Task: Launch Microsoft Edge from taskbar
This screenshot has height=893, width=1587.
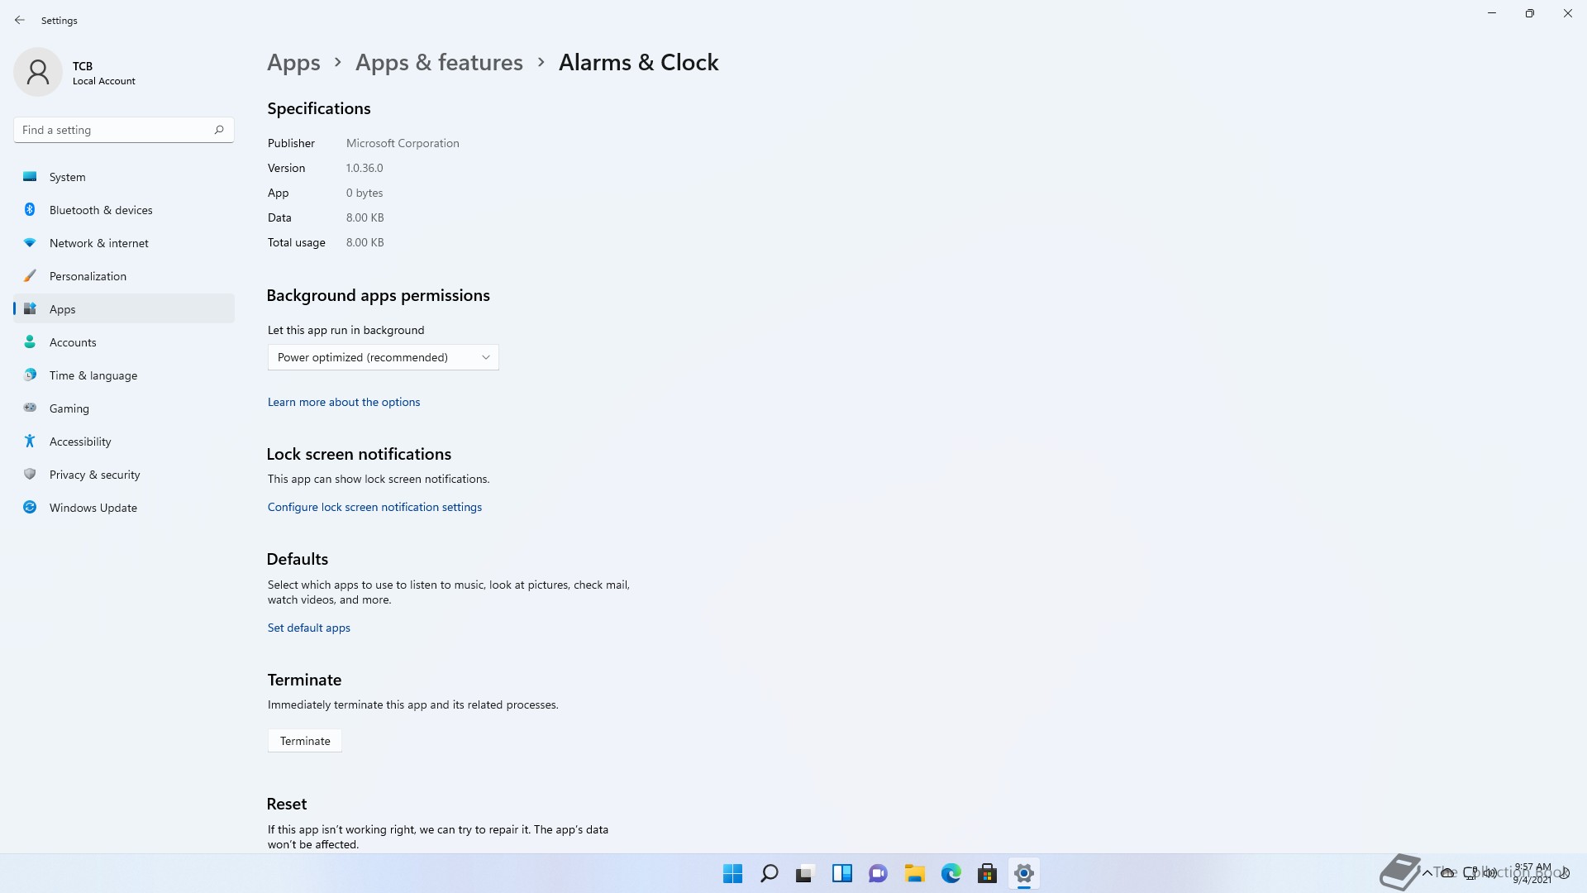Action: pyautogui.click(x=951, y=873)
